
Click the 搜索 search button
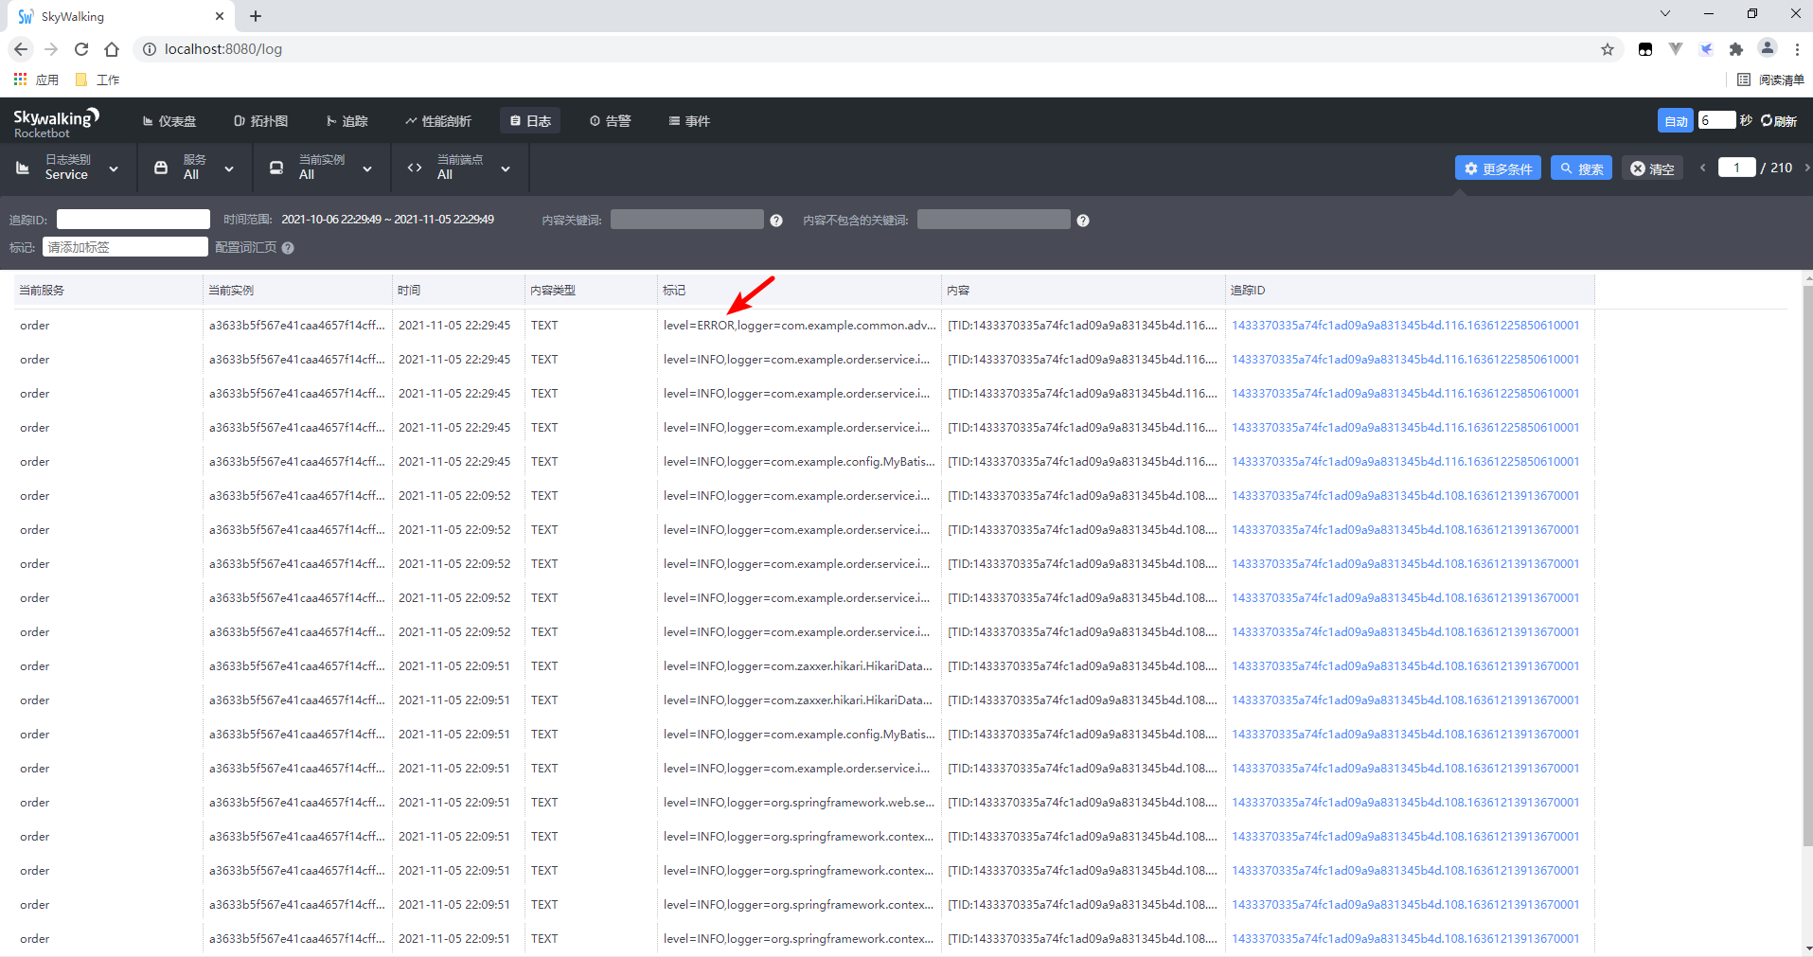coord(1581,168)
